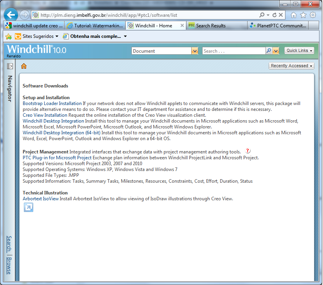
Task: Switch to the windchill update creo tab
Action: point(34,25)
